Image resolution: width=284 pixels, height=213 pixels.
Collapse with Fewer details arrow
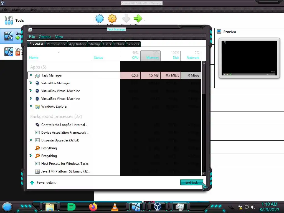[32, 182]
